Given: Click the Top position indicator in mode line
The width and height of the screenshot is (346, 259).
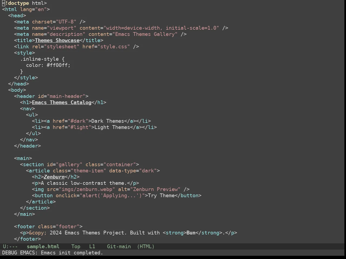Looking at the screenshot, I should point(76,246).
